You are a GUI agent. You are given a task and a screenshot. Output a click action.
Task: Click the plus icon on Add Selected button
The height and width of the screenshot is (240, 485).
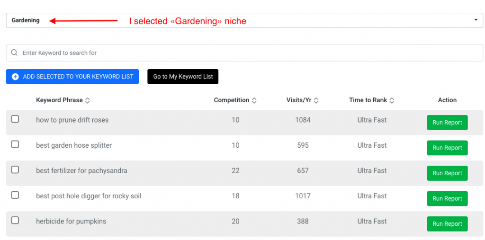point(15,77)
